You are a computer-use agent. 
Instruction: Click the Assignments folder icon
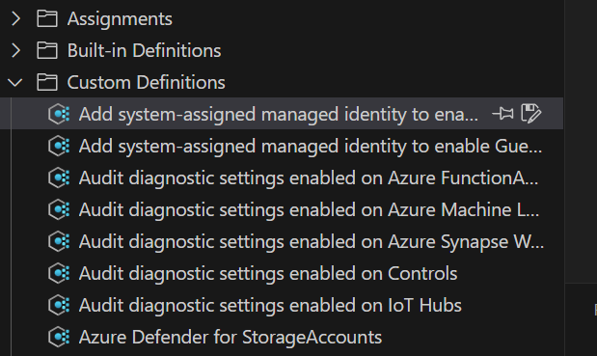47,18
